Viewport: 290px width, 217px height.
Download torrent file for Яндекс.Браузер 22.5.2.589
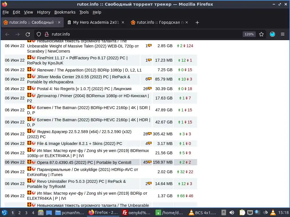pyautogui.click(x=29, y=131)
